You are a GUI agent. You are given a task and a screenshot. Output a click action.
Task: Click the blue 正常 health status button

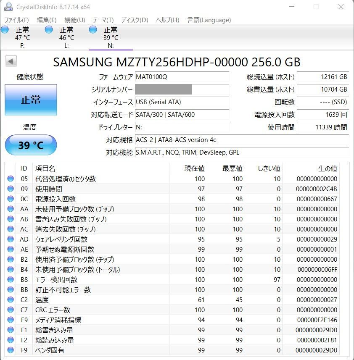pos(31,100)
